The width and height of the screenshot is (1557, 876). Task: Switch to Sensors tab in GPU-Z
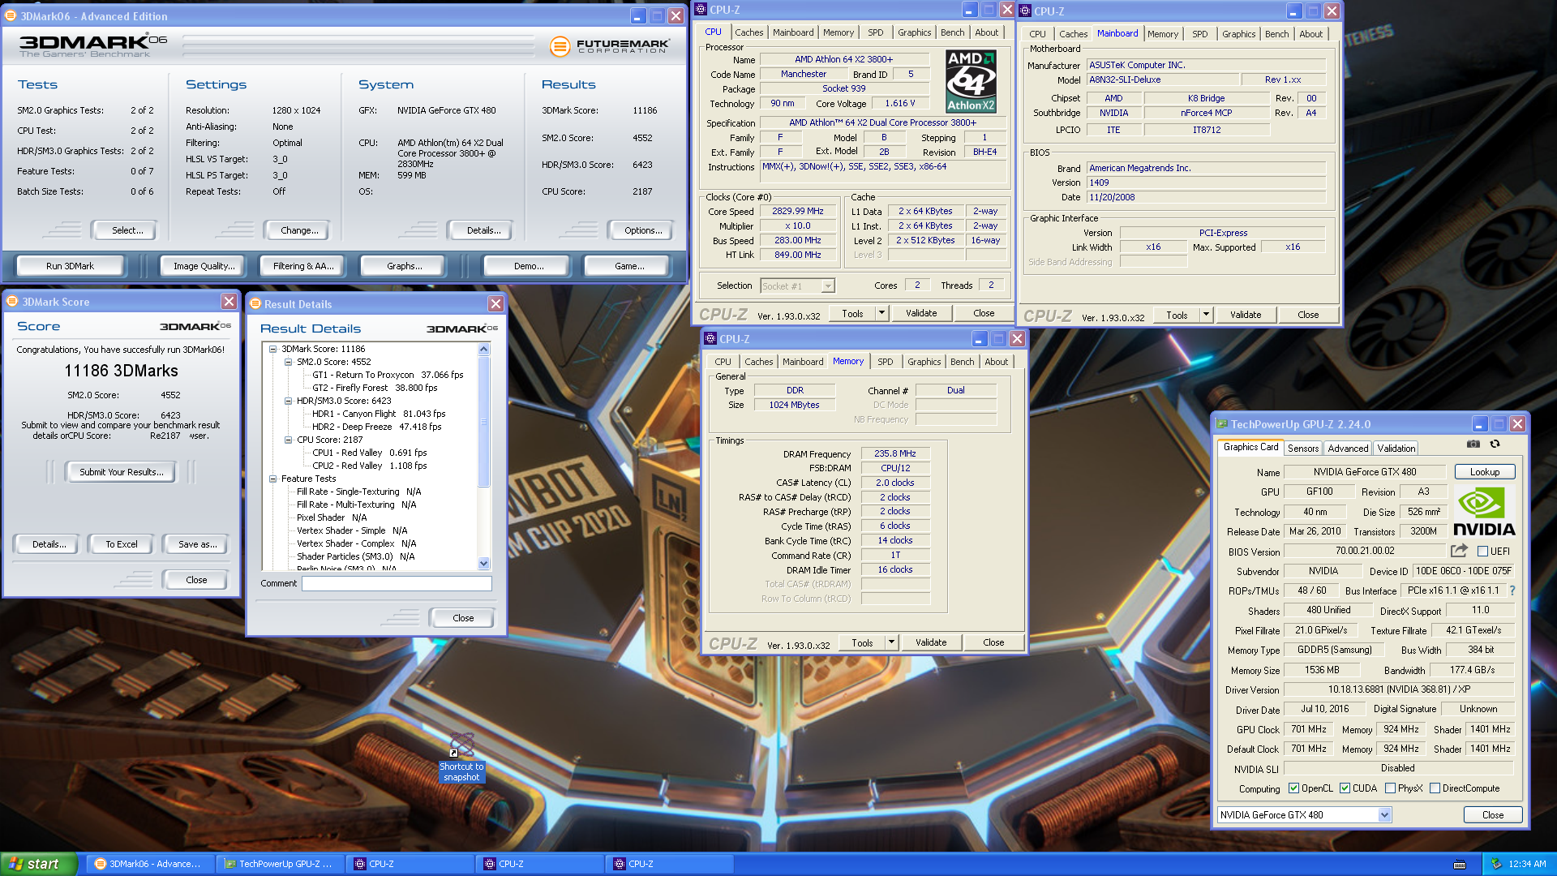tap(1303, 449)
